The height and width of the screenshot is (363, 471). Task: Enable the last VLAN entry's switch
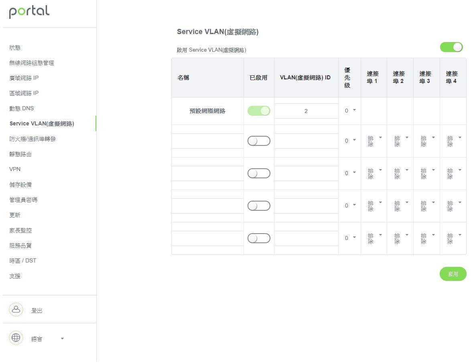click(x=259, y=238)
